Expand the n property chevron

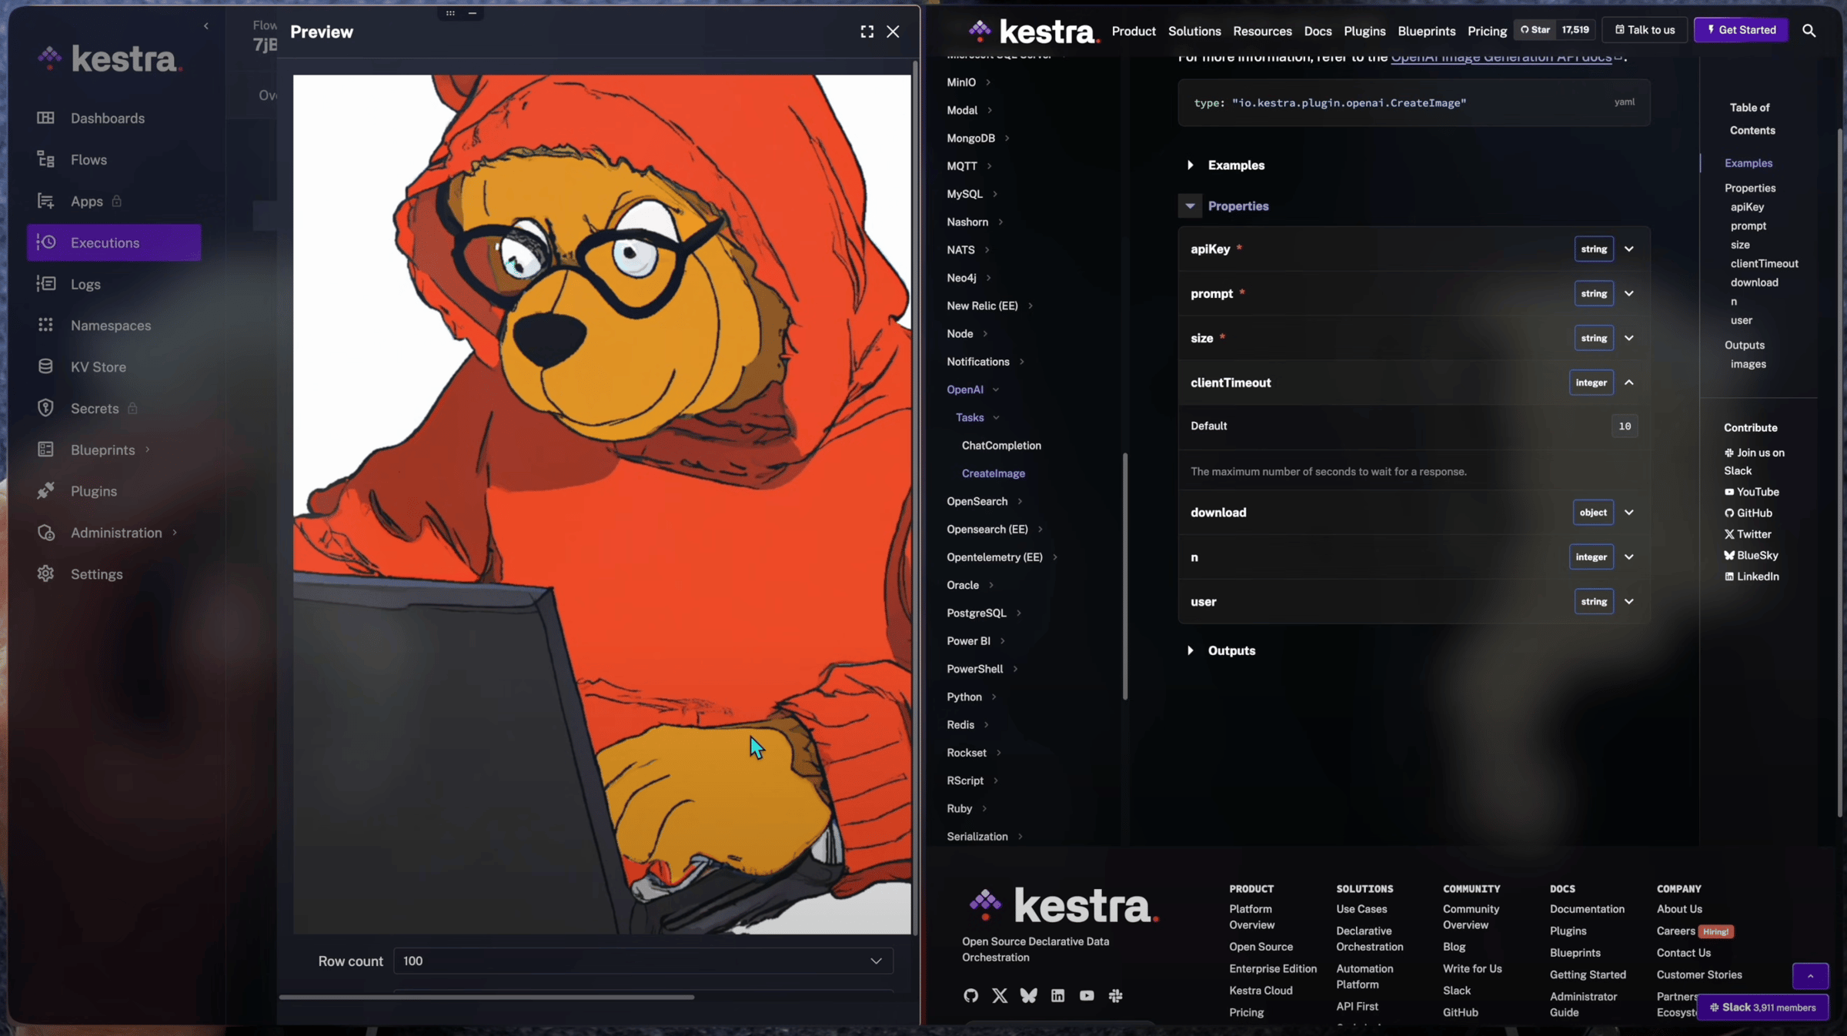click(1628, 557)
